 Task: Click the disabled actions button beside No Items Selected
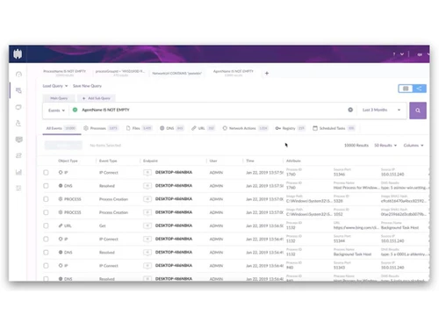pos(63,146)
